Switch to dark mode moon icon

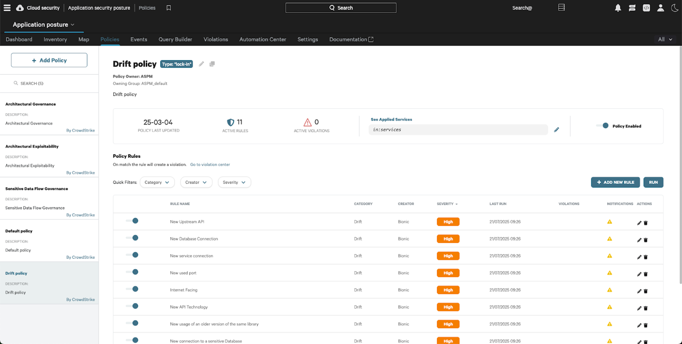click(675, 8)
